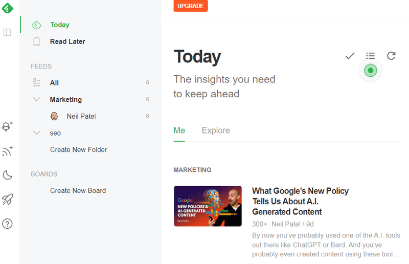Click the follow new RSS source icon
The image size is (409, 264).
click(x=8, y=151)
